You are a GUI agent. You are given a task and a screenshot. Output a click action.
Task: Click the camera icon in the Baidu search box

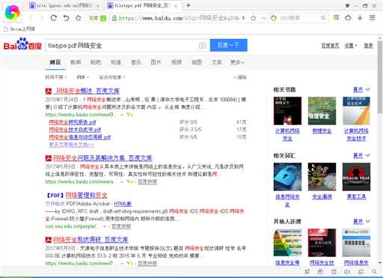(x=203, y=45)
